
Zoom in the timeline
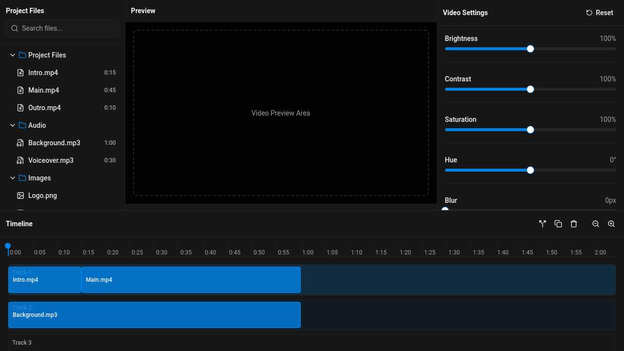pos(611,224)
